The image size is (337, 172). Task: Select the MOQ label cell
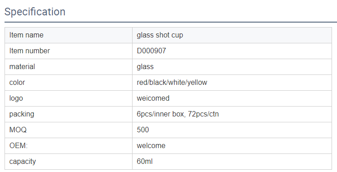pos(69,130)
